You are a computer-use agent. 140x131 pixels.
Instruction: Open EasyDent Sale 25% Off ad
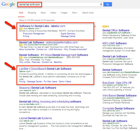tap(117, 83)
